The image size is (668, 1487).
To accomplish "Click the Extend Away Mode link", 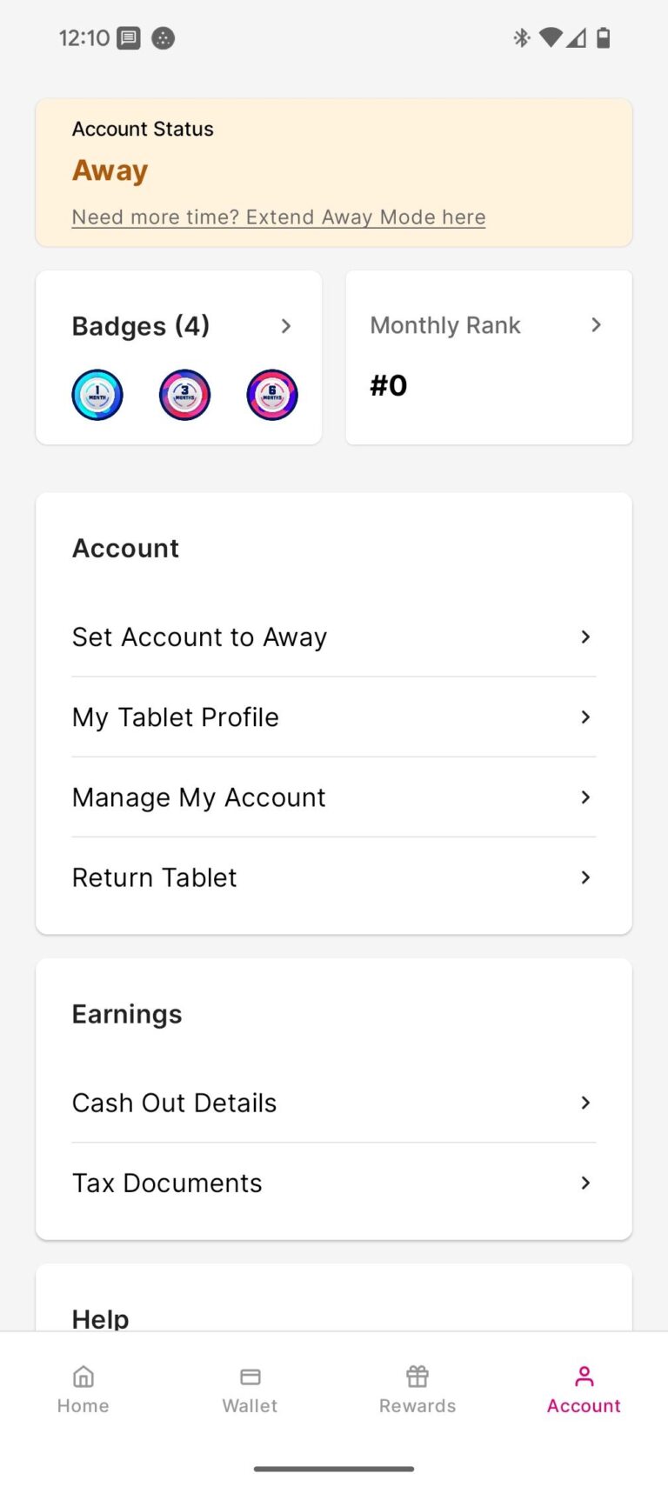I will [278, 217].
